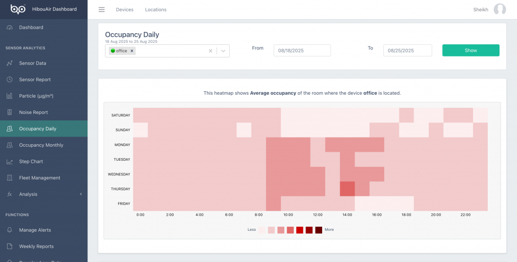Image resolution: width=517 pixels, height=262 pixels.
Task: Click the green Show button
Action: point(471,50)
